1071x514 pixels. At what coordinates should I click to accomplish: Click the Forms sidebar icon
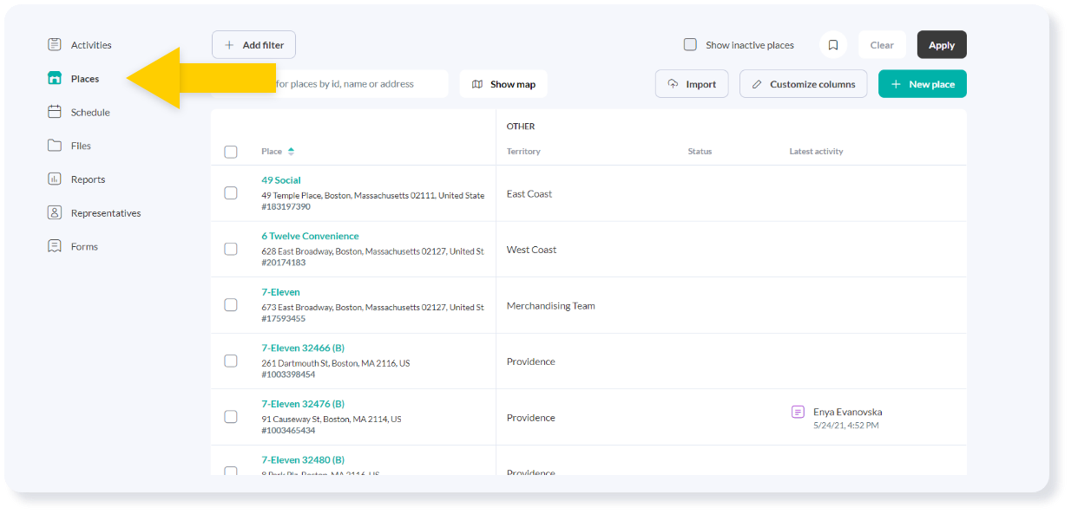pyautogui.click(x=55, y=246)
